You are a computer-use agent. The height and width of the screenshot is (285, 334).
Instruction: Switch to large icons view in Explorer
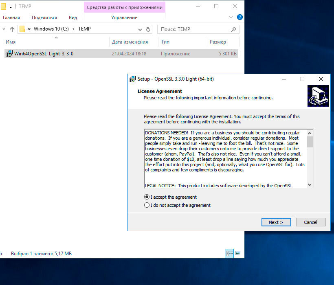(238, 253)
